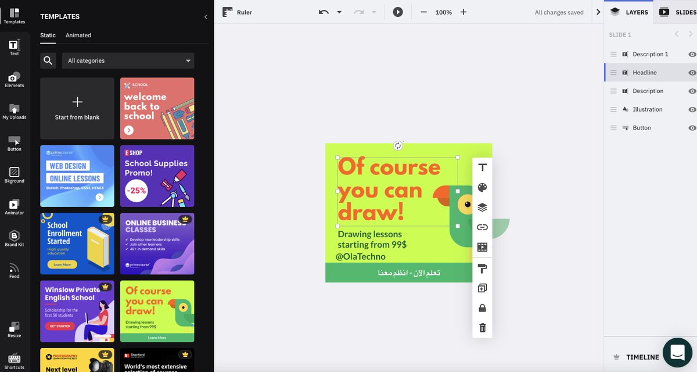This screenshot has height=372, width=697.
Task: Choose the Online Business Classes template
Action: pos(157,244)
